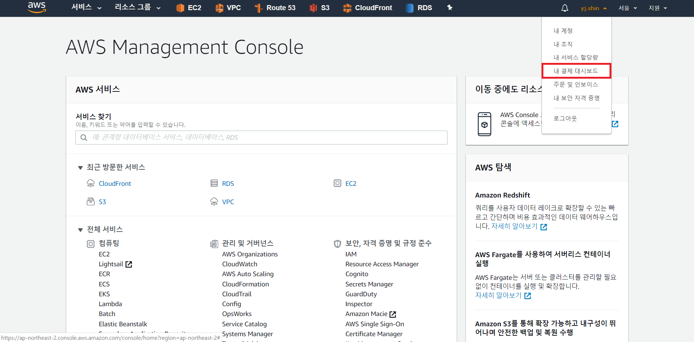This screenshot has width=694, height=342.
Task: Select 내 보안 자격 증명 menu item
Action: click(x=577, y=98)
